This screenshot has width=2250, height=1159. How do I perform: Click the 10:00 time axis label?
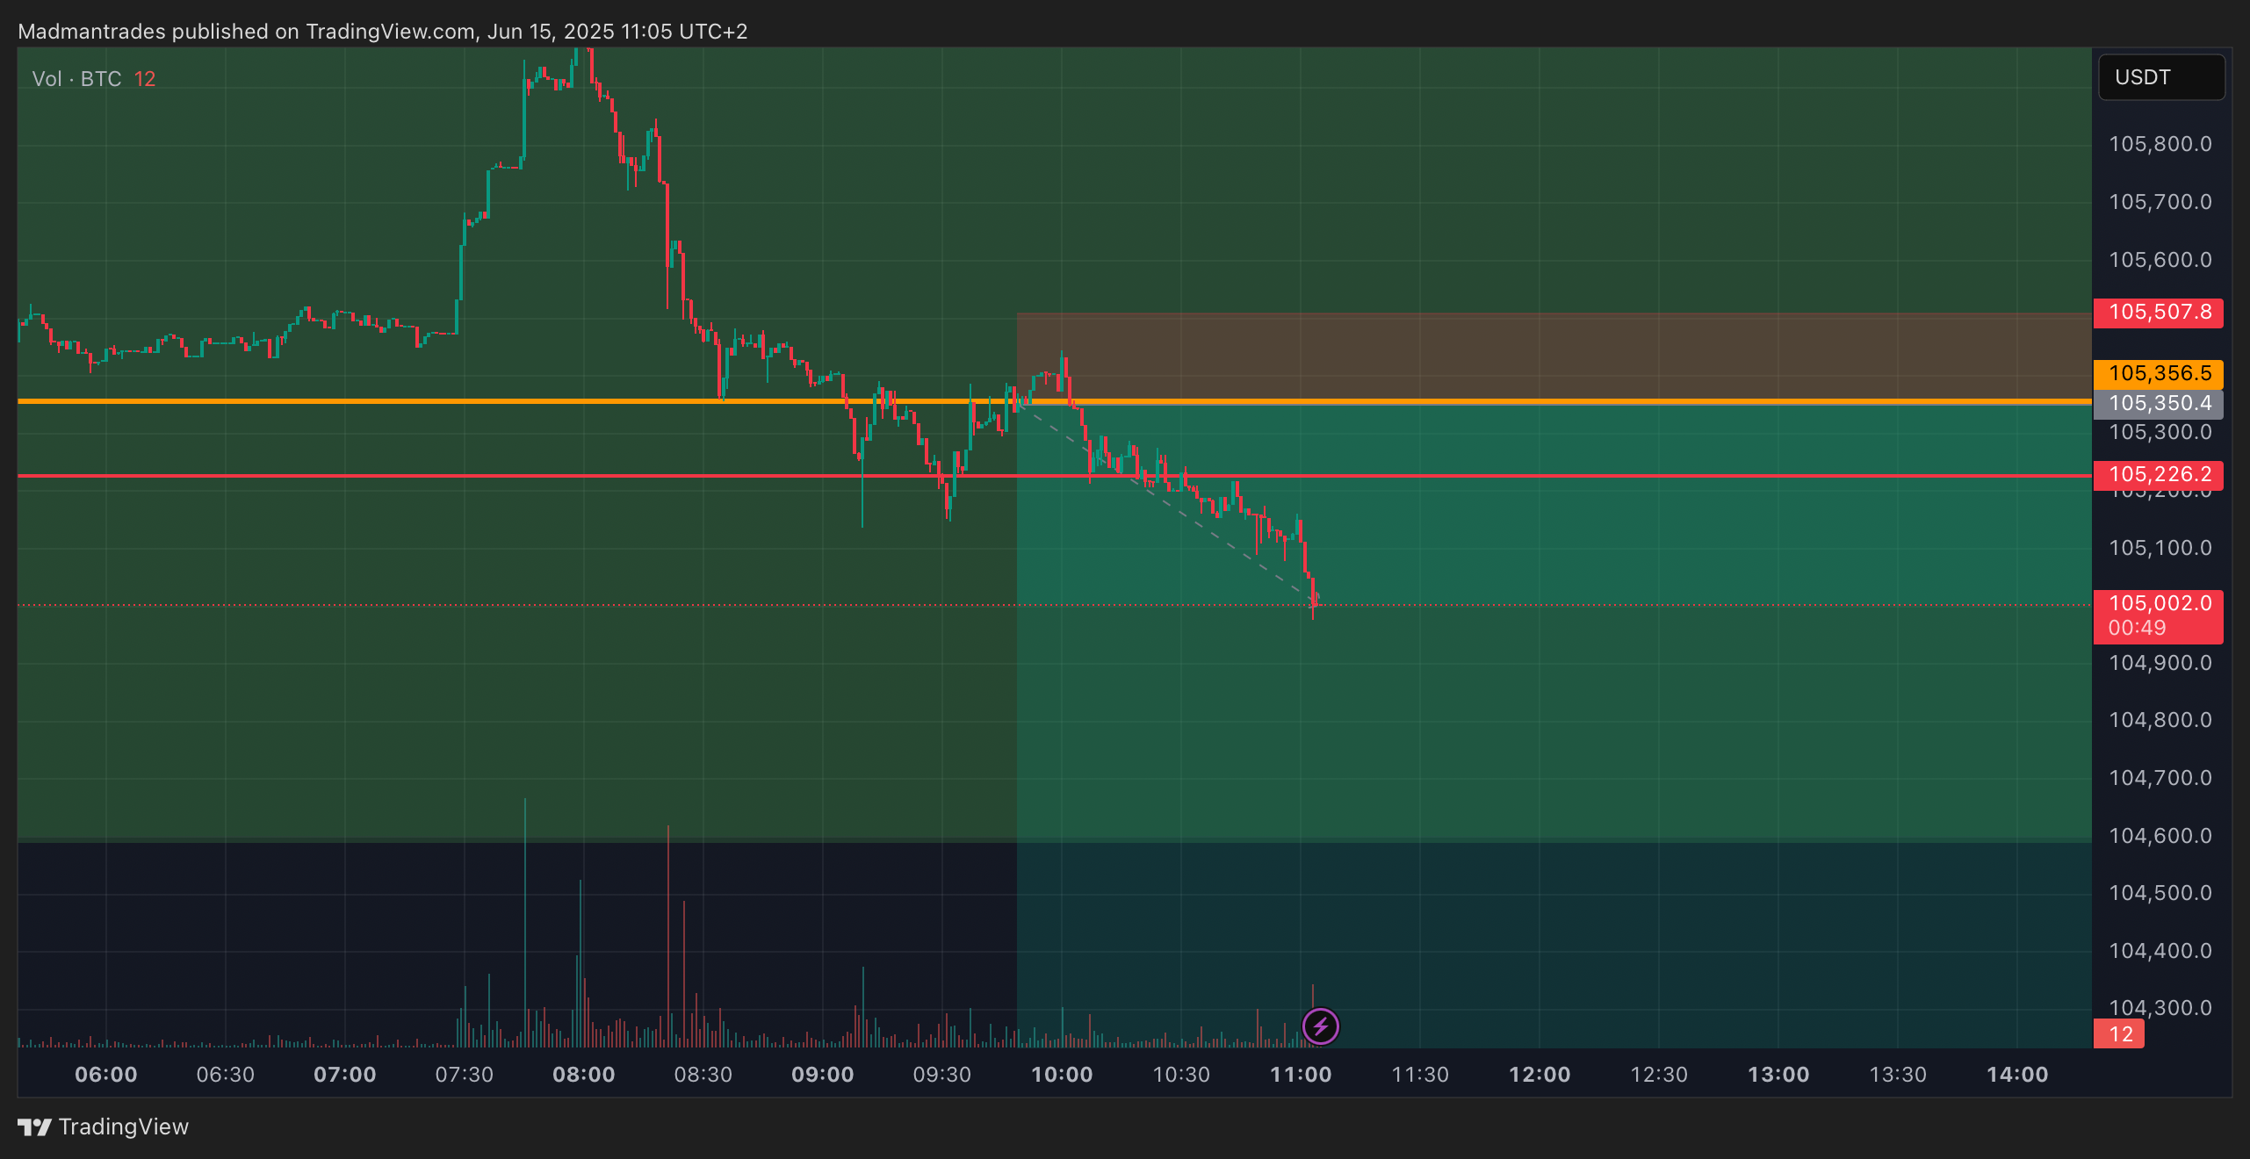tap(1062, 1075)
